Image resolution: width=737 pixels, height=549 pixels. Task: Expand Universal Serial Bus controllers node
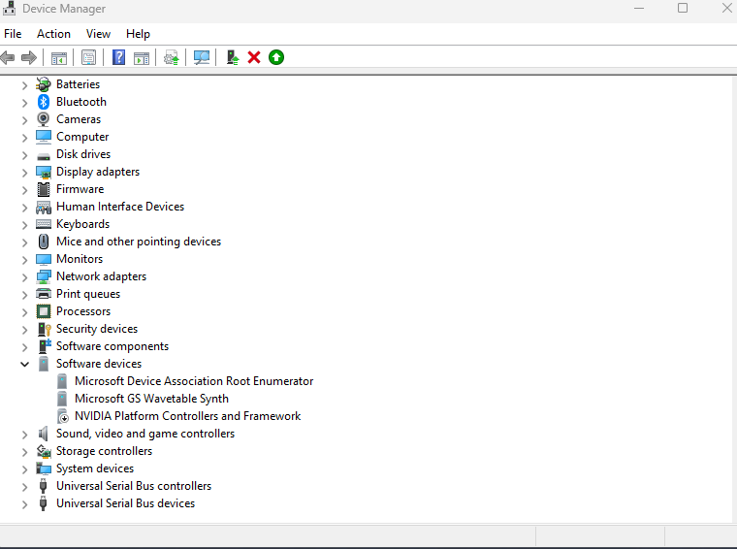pyautogui.click(x=25, y=487)
